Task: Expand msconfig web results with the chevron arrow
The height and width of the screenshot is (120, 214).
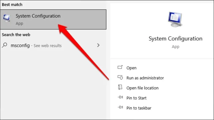Action: [98, 45]
